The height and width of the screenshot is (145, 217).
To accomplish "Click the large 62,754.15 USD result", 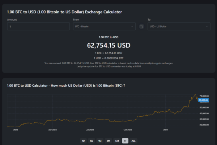I will [109, 45].
